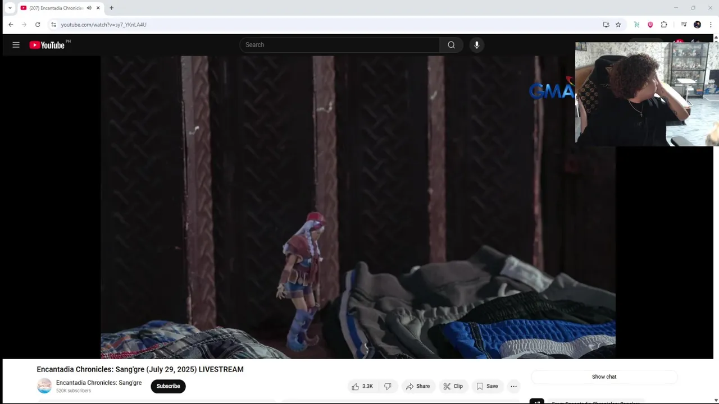Open the green N extension icon
This screenshot has width=719, height=404.
coord(636,25)
